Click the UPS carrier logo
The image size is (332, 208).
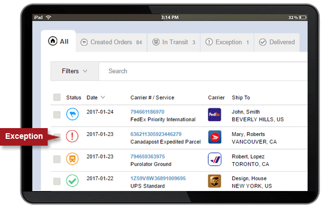click(x=215, y=181)
